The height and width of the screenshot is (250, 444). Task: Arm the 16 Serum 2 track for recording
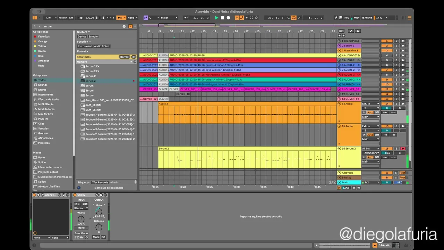[x=403, y=149]
